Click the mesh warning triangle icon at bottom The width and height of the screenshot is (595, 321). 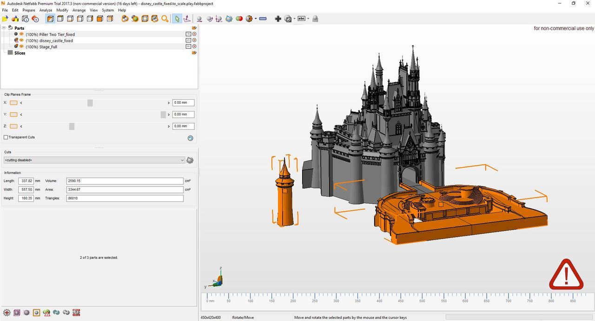(46, 313)
